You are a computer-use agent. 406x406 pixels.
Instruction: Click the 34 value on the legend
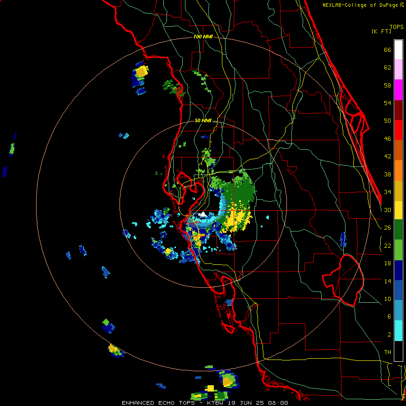[x=388, y=192]
